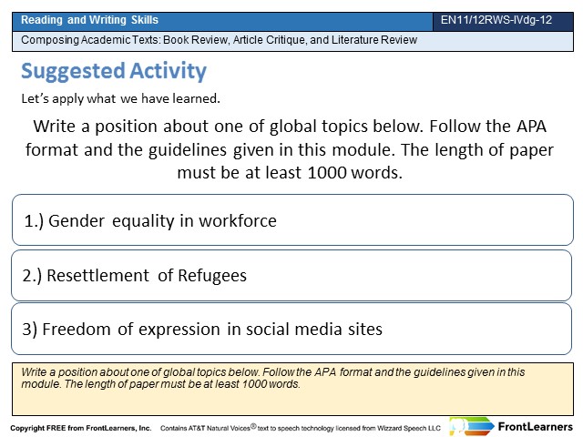The width and height of the screenshot is (583, 437).
Task: Click the 'Suggested Activity' heading
Action: [114, 71]
